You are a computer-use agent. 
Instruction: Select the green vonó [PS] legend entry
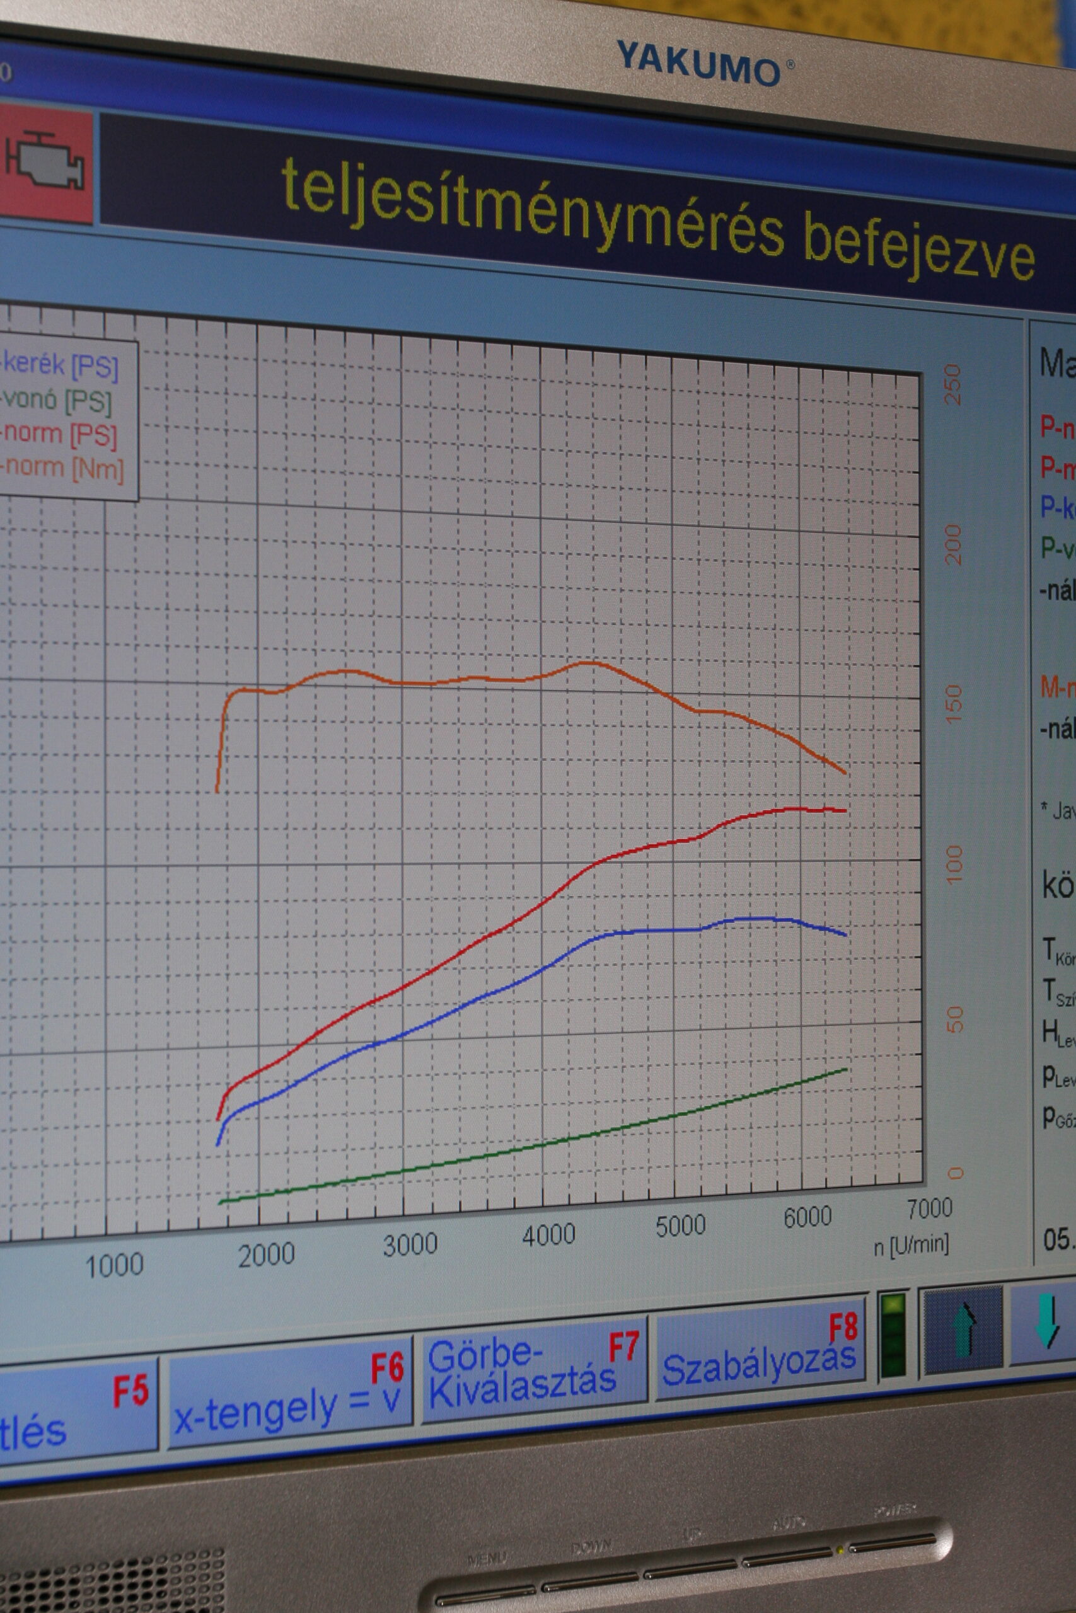tap(57, 399)
